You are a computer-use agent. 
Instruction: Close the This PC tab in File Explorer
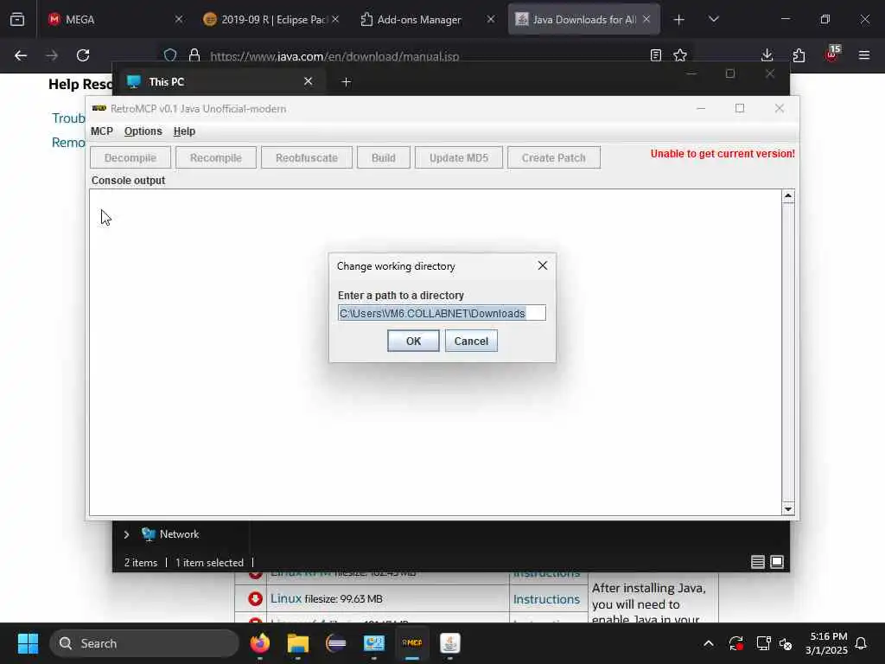(309, 81)
